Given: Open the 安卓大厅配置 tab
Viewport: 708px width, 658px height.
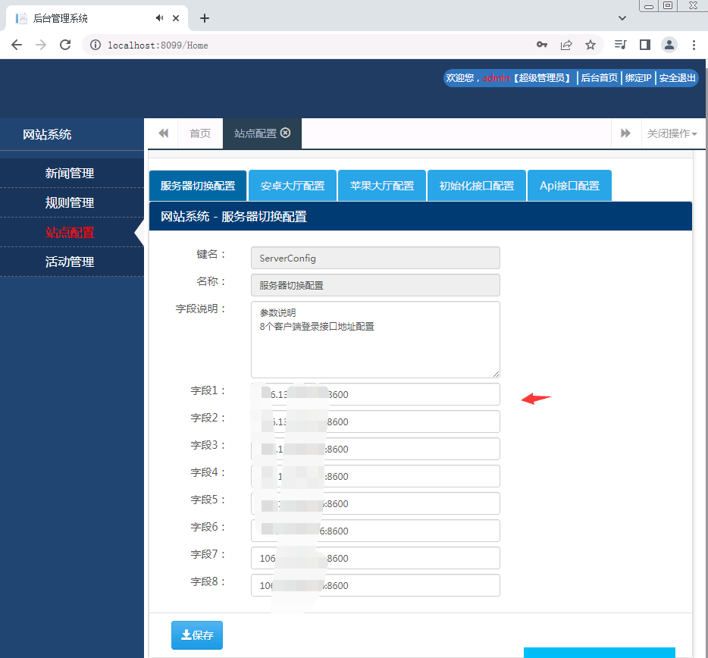Looking at the screenshot, I should 293,186.
